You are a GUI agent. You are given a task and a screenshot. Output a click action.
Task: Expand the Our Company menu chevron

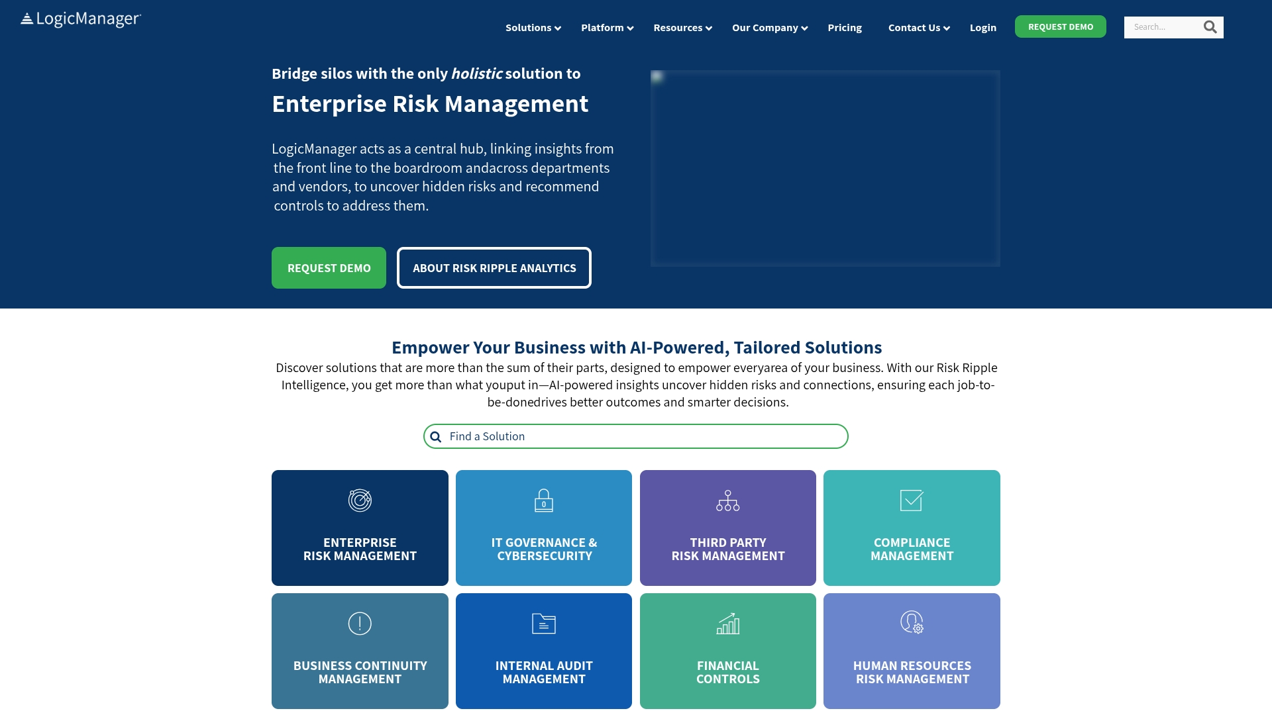point(804,28)
